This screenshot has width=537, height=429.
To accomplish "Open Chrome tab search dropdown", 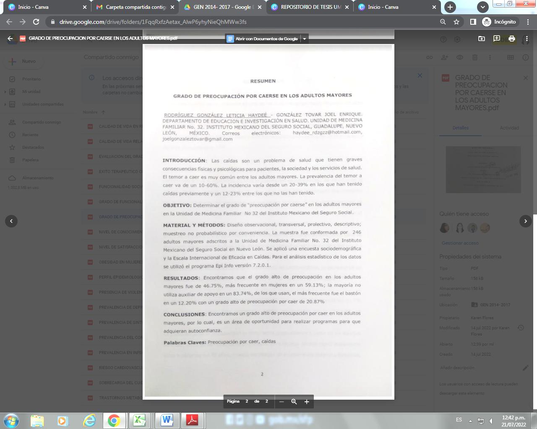I will (483, 7).
